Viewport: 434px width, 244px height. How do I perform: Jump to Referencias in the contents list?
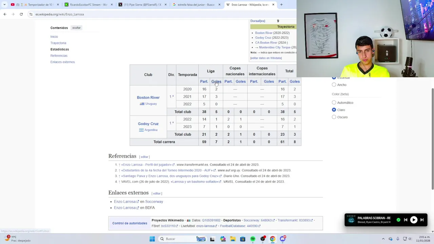tap(59, 56)
